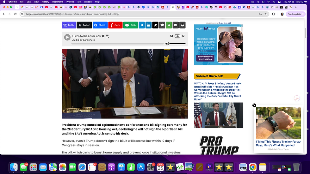Adjust audio player volume slider

click(177, 44)
